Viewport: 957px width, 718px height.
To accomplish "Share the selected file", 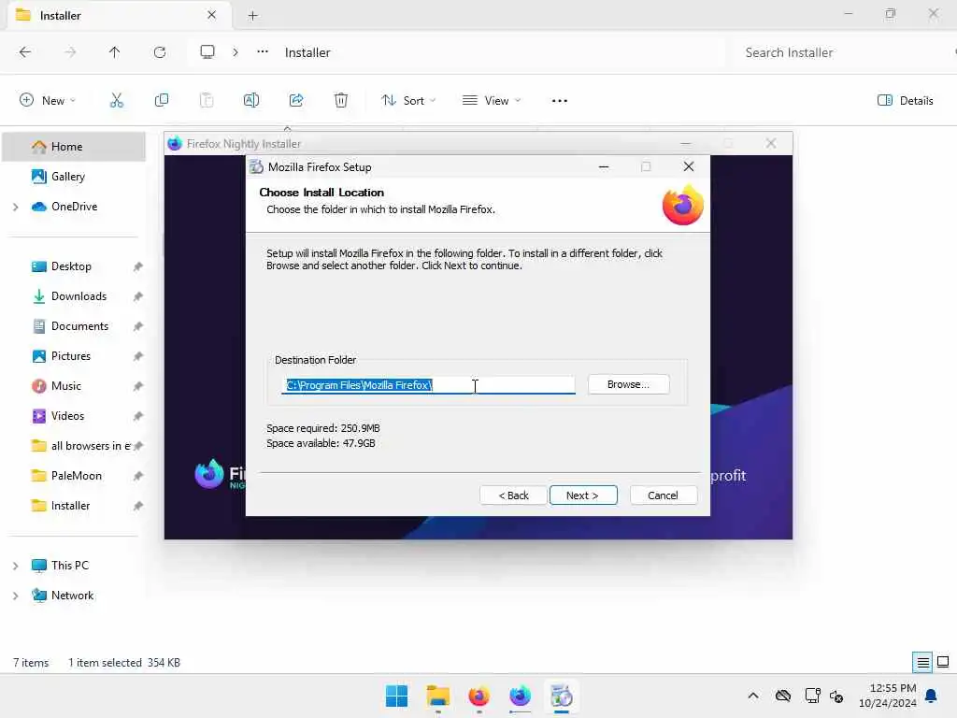I will (296, 100).
